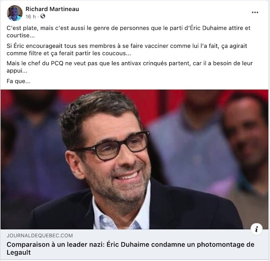Click the globe public audience icon
The image size is (270, 261).
click(43, 16)
